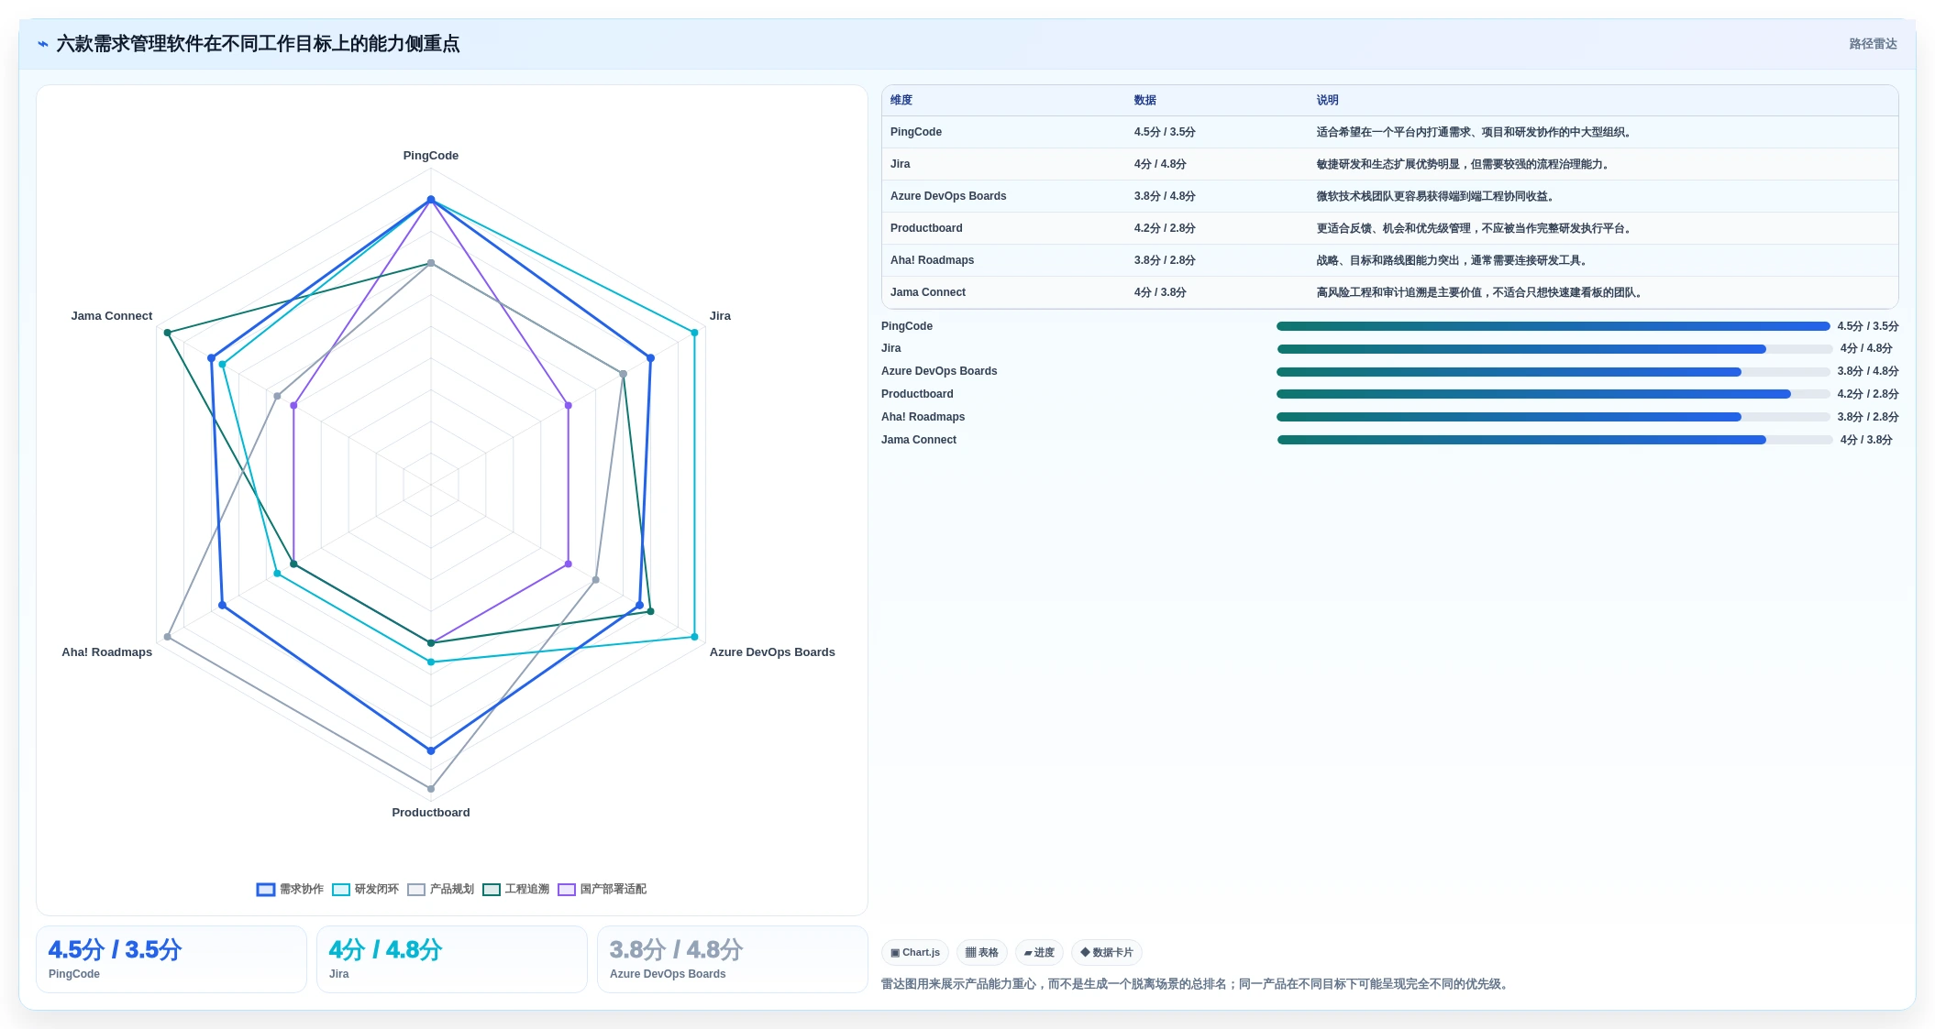Screen dimensions: 1935x1029
Task: Click the 4.2分 / 2.8分 value beside progress bar
Action: coord(1868,394)
